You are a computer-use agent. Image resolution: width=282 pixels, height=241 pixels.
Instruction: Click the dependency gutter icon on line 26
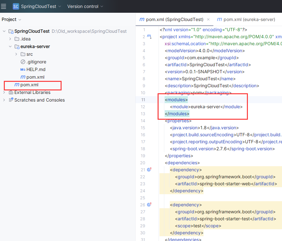tap(149, 205)
